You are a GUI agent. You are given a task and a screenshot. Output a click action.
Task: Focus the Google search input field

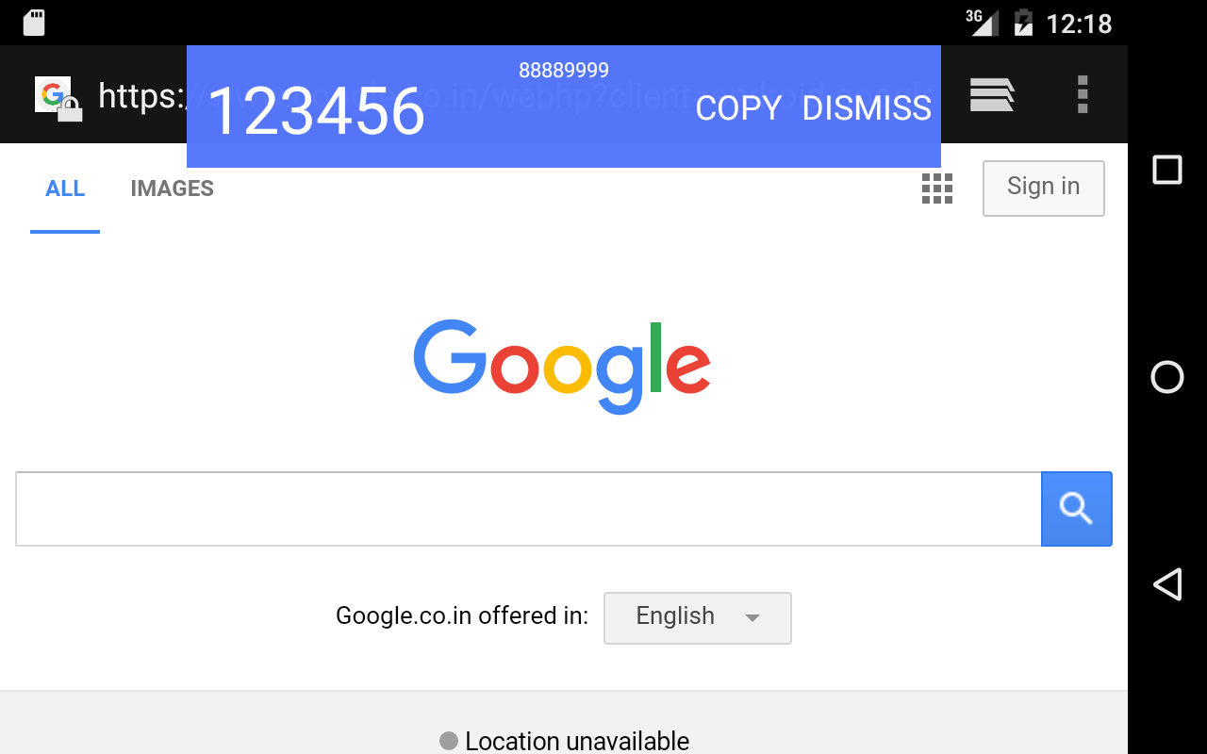pos(528,509)
